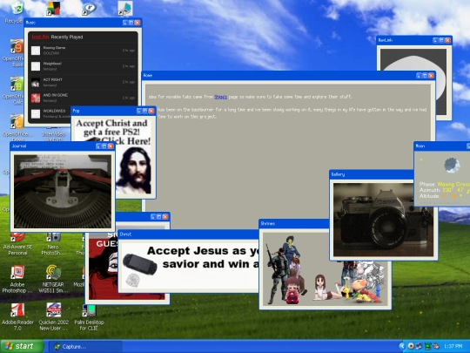
Task: Click the Recently Played heading
Action: coord(67,37)
